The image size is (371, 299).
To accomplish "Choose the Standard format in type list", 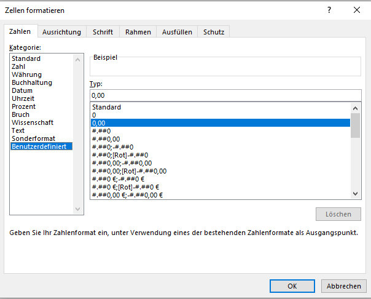I will coord(107,107).
